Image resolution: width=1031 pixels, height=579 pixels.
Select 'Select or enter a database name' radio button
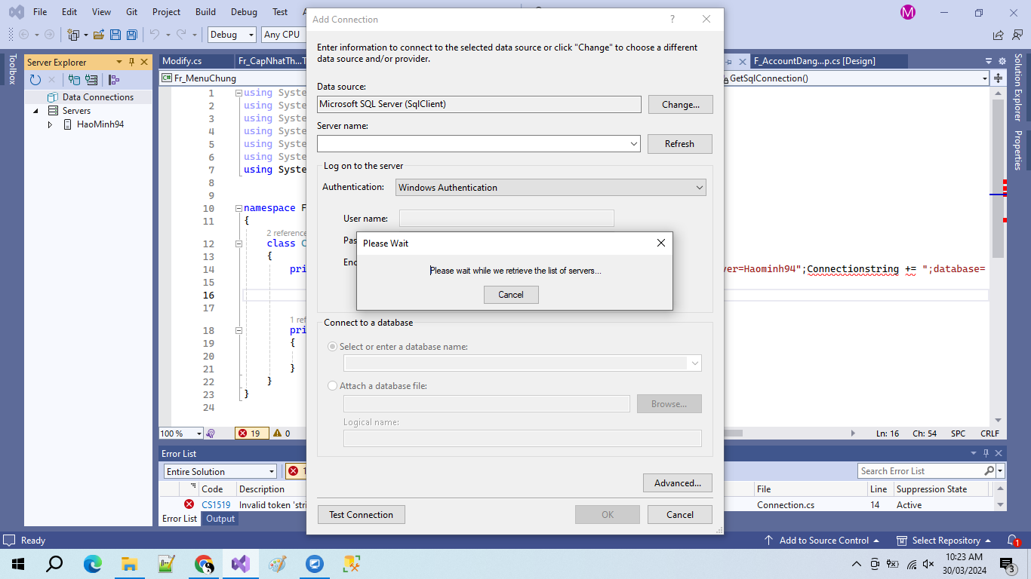click(333, 347)
